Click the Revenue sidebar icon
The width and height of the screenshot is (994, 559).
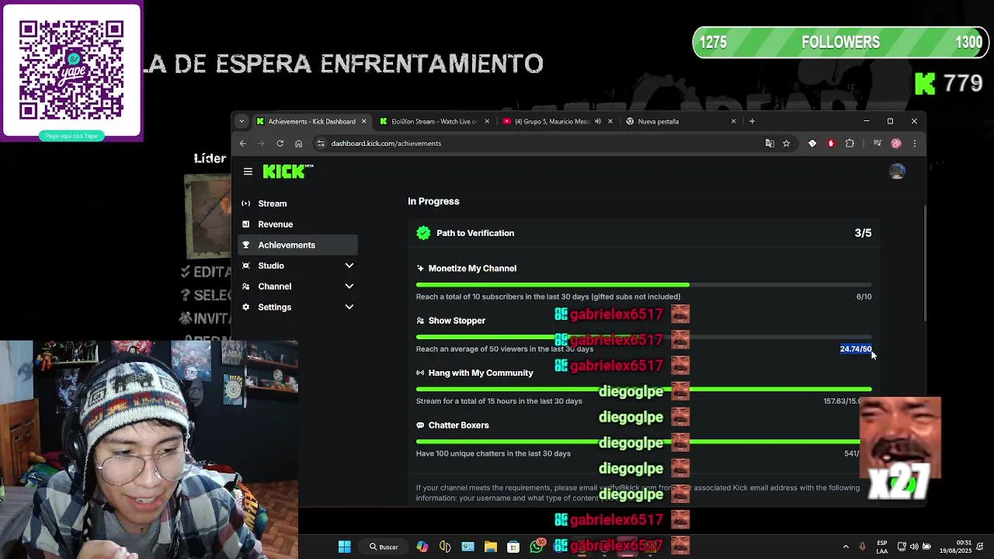246,224
